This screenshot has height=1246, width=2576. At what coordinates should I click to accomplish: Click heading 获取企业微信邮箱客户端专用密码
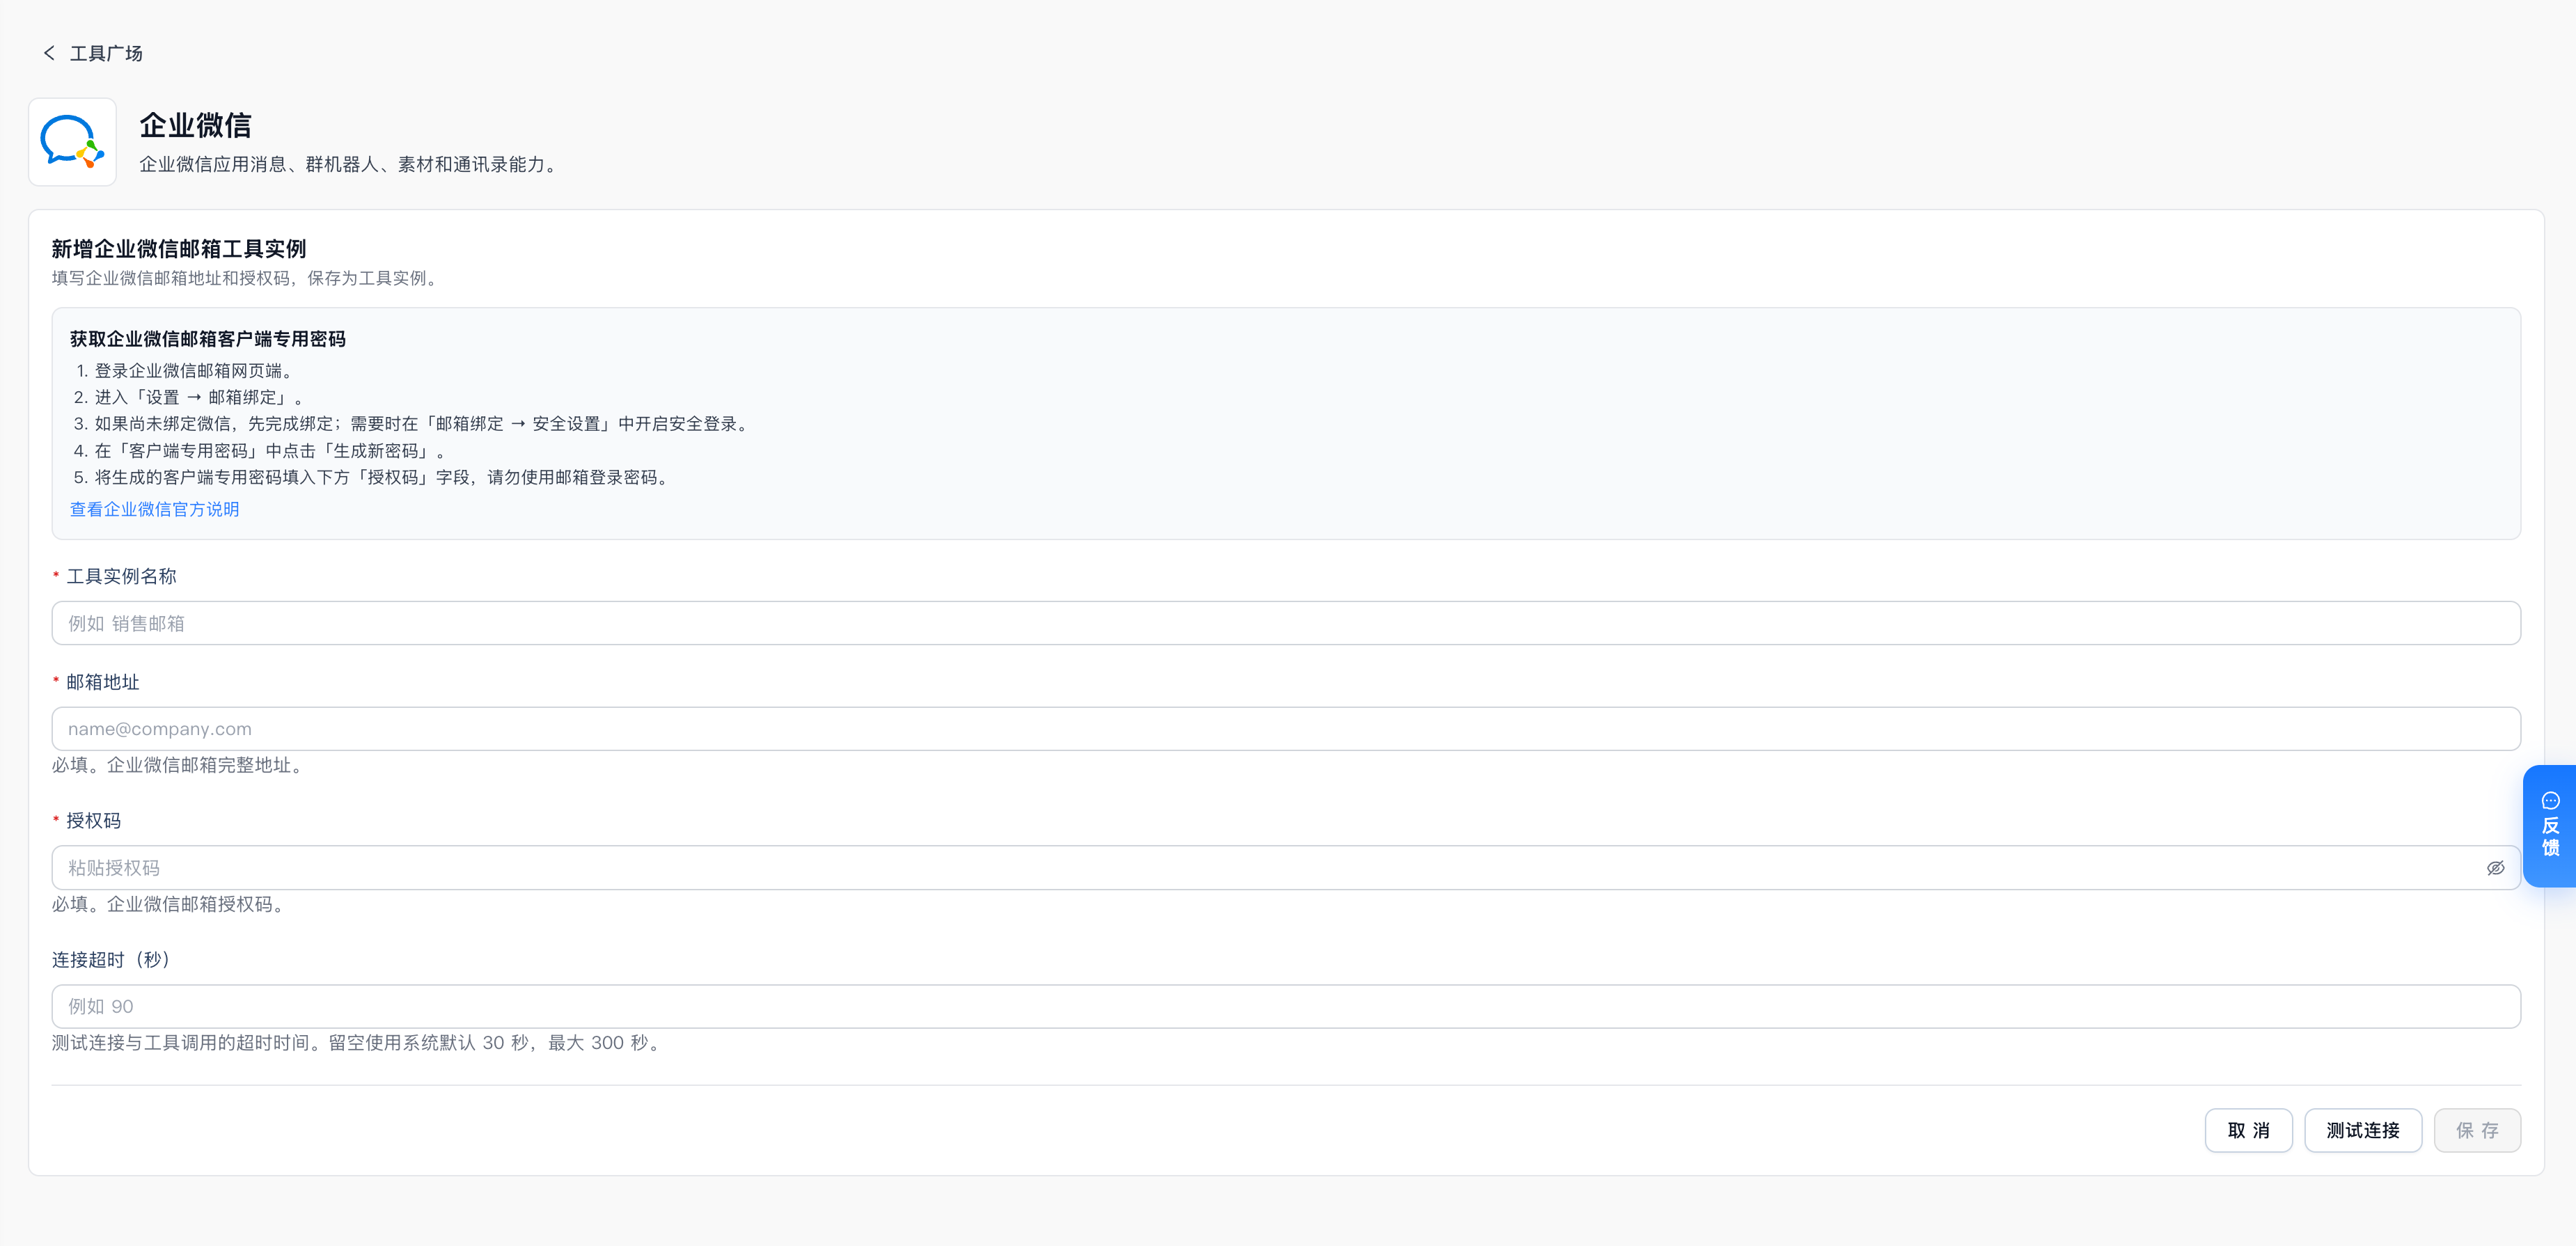(208, 339)
